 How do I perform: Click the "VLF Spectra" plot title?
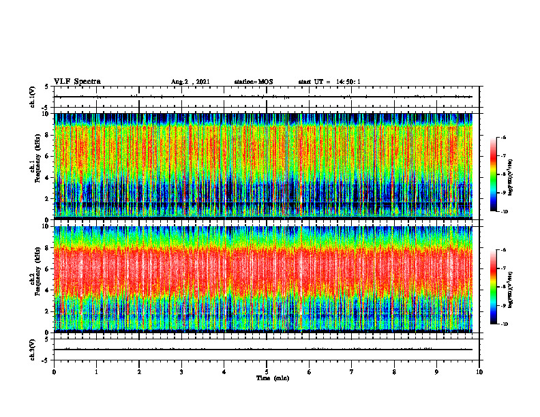tap(77, 82)
